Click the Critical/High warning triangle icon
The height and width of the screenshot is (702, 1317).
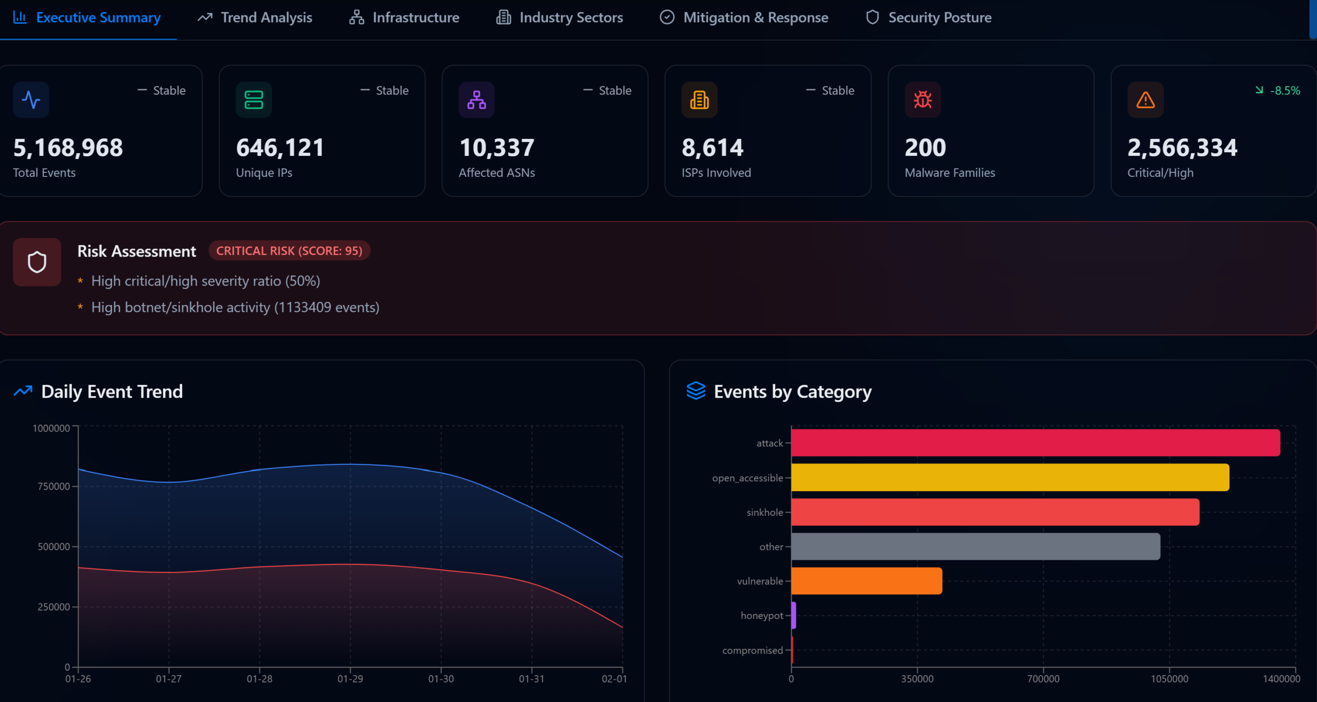coord(1145,100)
